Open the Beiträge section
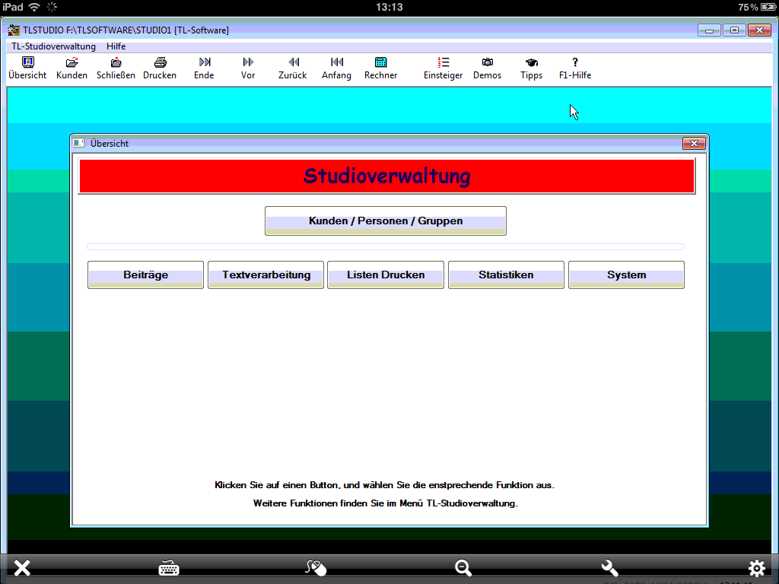779x584 pixels. 145,275
